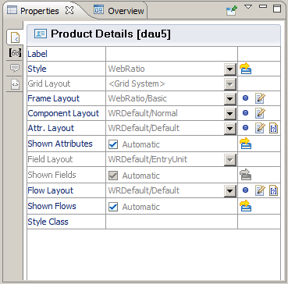The width and height of the screenshot is (288, 284).
Task: Click the select icon next to Shown Attributes
Action: 245,144
